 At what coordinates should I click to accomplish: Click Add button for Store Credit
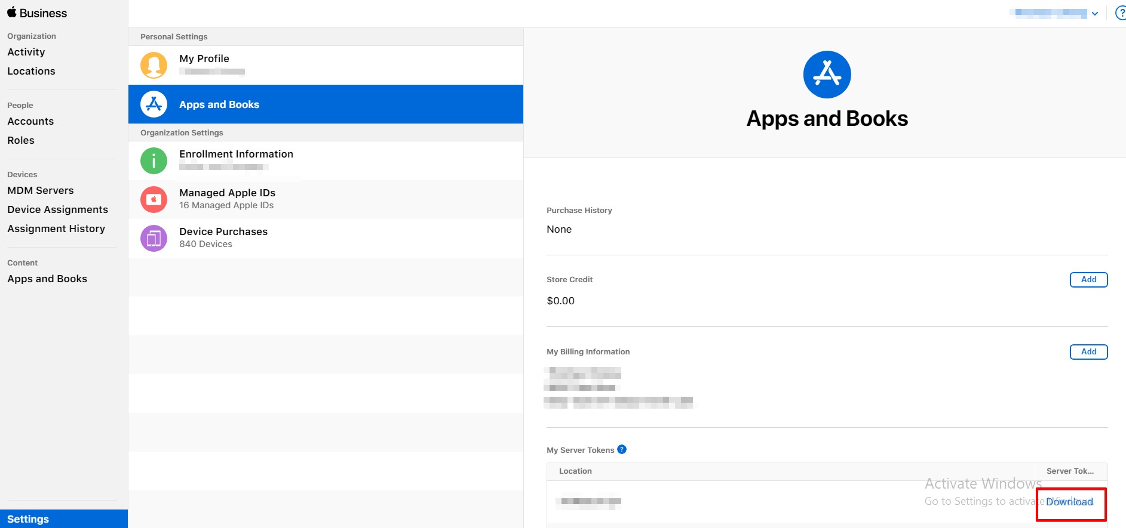click(x=1088, y=280)
